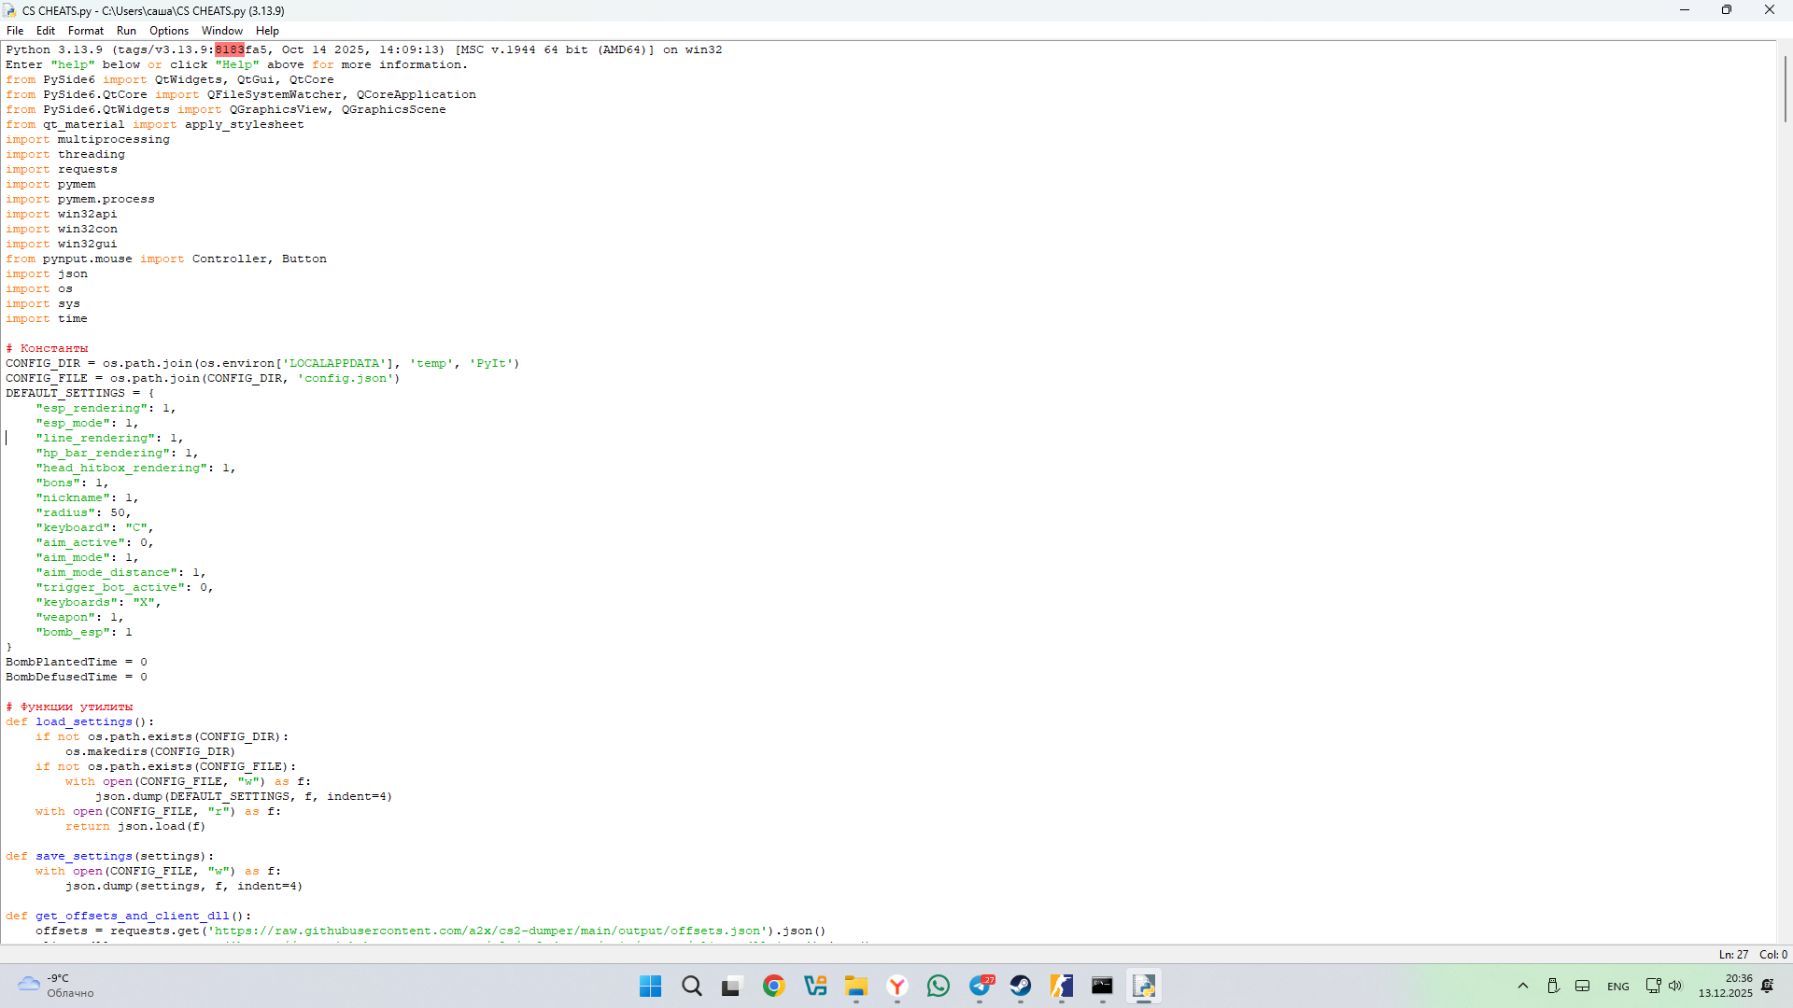Open clock and date flyout 20:36
The image size is (1793, 1008).
(x=1725, y=986)
